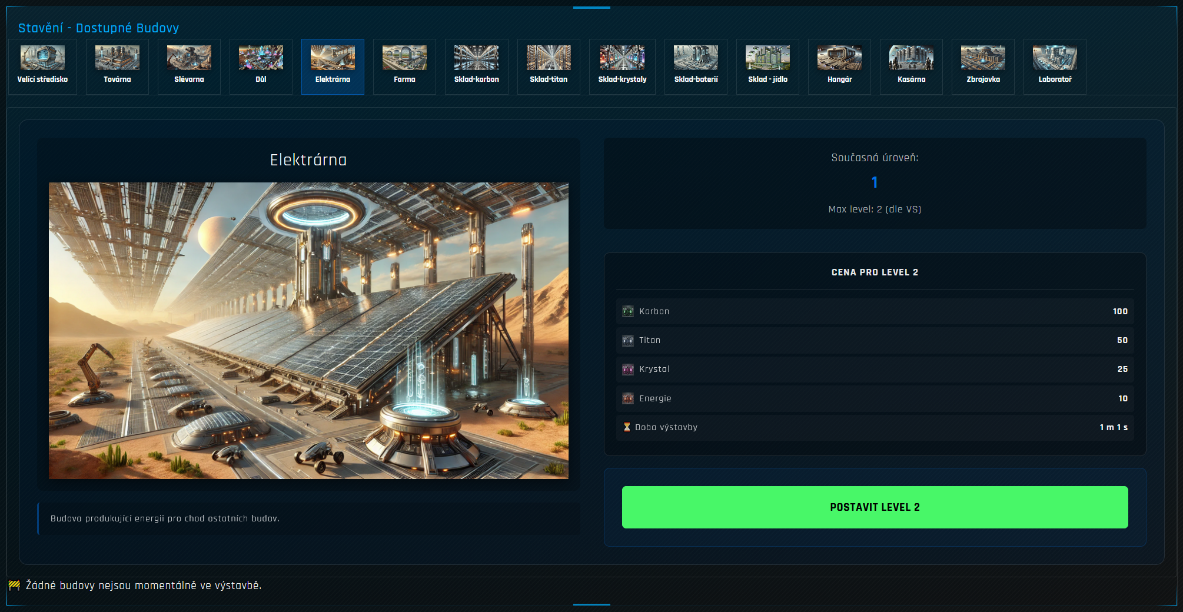The height and width of the screenshot is (612, 1183).
Task: Select the Důl building icon
Action: point(261,66)
